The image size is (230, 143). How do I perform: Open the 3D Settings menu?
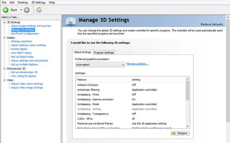pyautogui.click(x=38, y=2)
